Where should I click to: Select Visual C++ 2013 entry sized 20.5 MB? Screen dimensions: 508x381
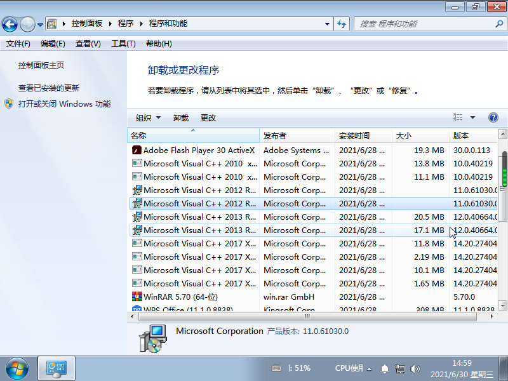[x=313, y=217]
